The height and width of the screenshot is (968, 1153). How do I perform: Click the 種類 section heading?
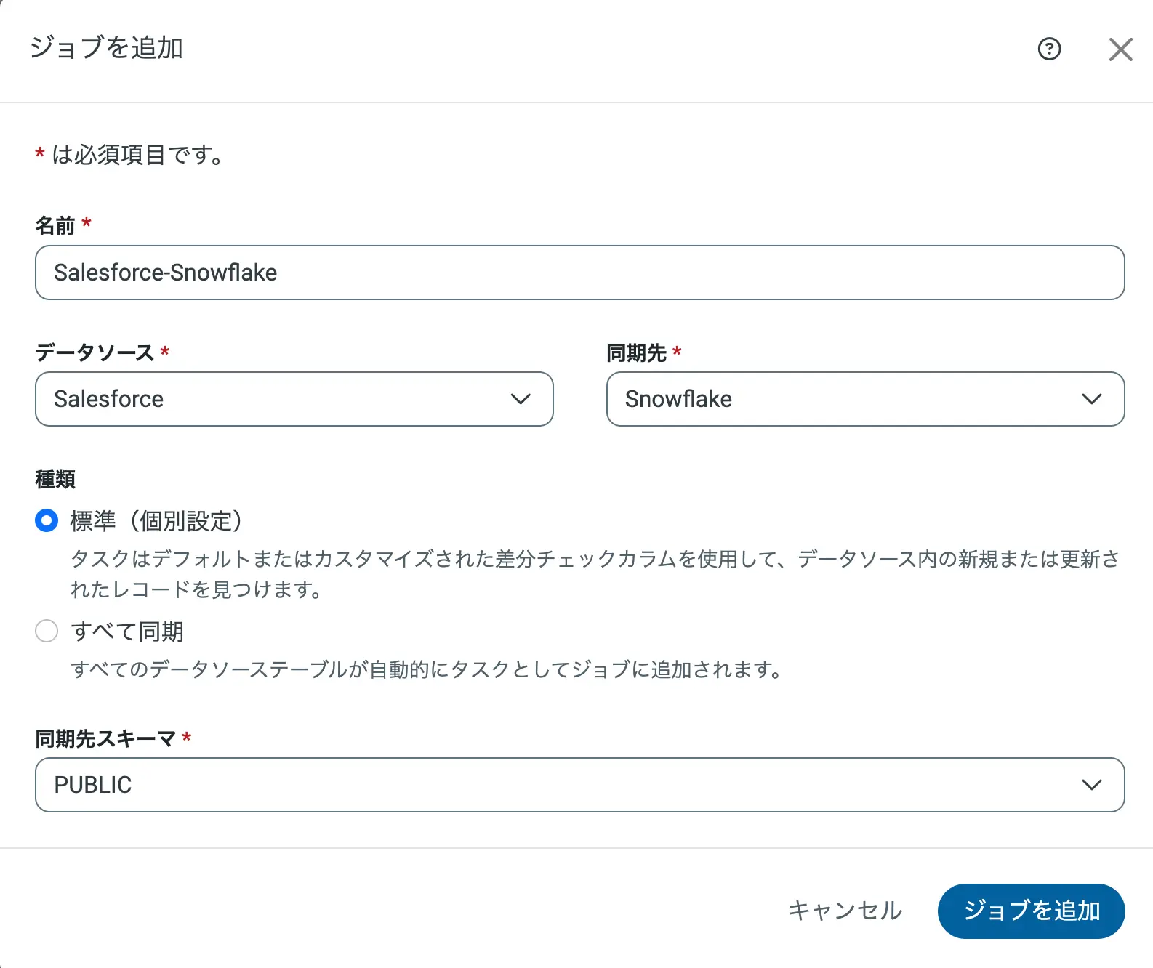pos(55,480)
